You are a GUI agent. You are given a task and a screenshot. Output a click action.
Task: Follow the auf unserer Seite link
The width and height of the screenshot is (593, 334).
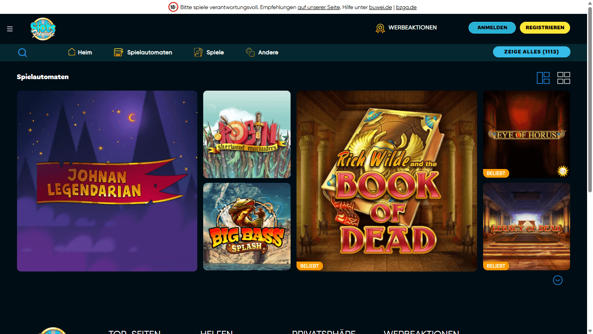click(x=319, y=7)
